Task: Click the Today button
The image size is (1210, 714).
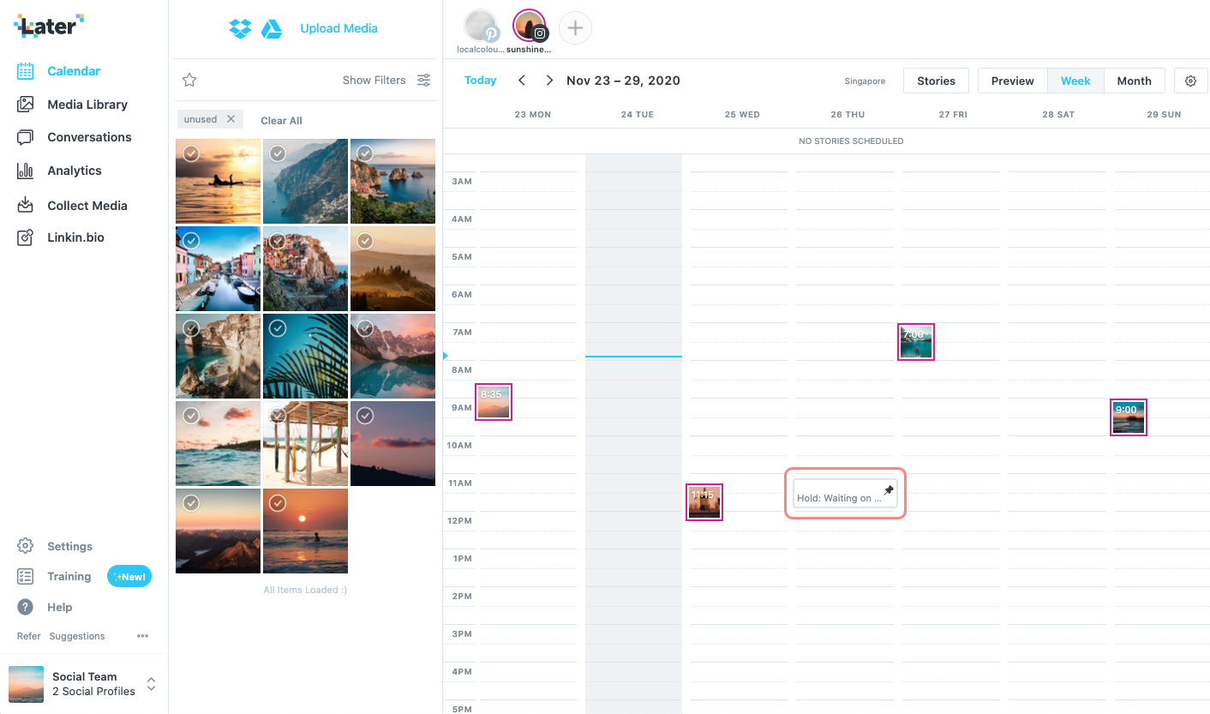Action: tap(480, 81)
